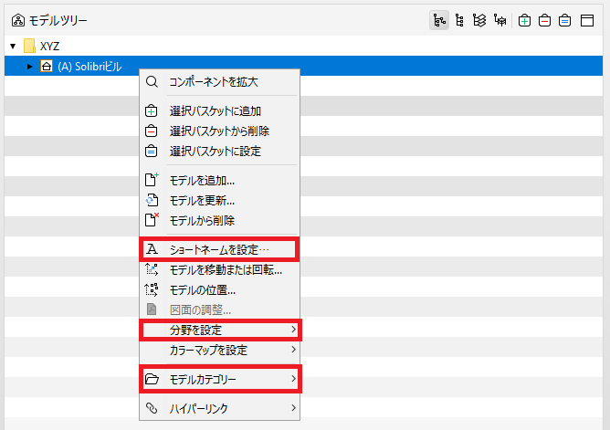Image resolution: width=610 pixels, height=430 pixels.
Task: Click red minus selection basket toolbar icon
Action: tap(544, 20)
